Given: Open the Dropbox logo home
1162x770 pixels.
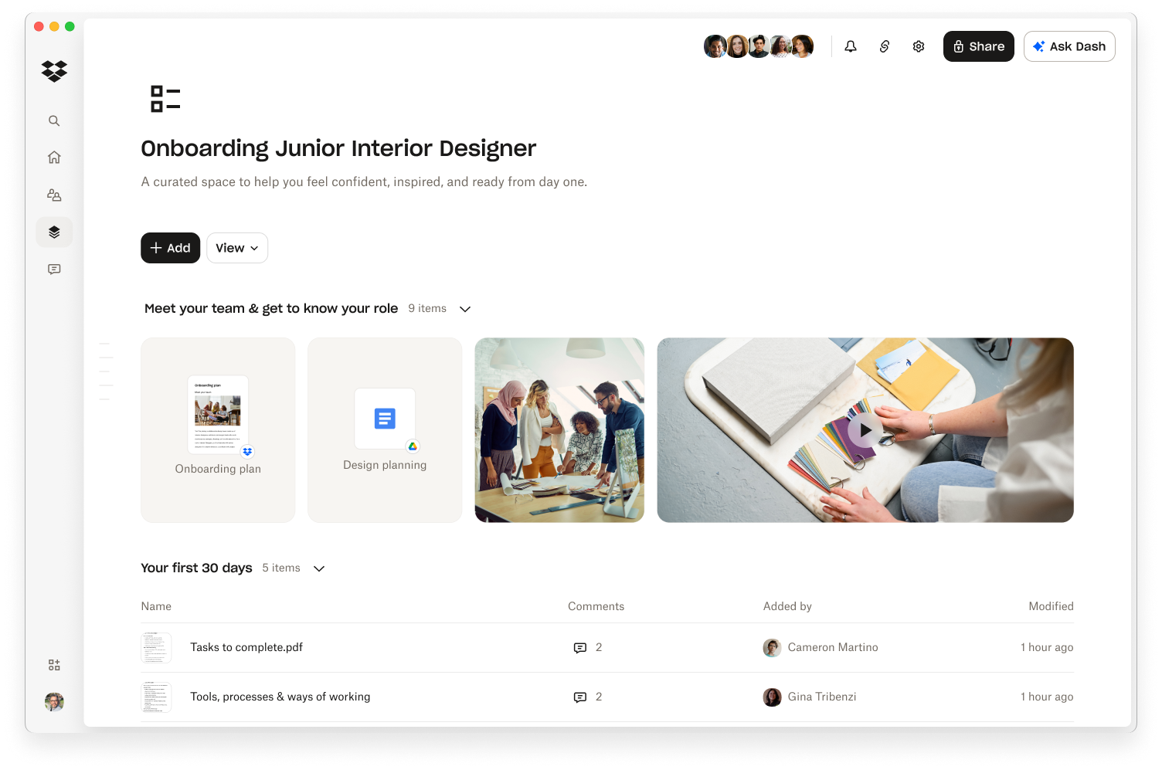Looking at the screenshot, I should [54, 71].
